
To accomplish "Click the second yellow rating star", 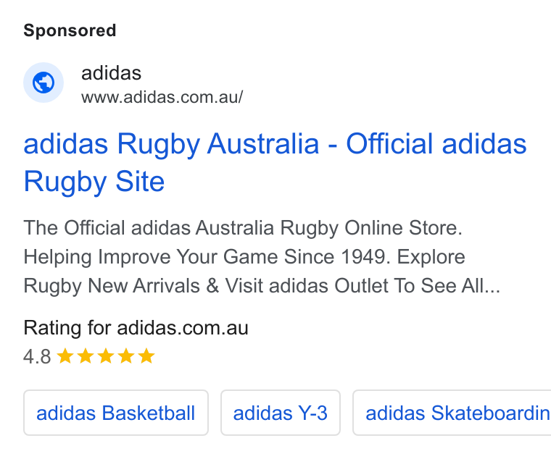I will (x=86, y=355).
